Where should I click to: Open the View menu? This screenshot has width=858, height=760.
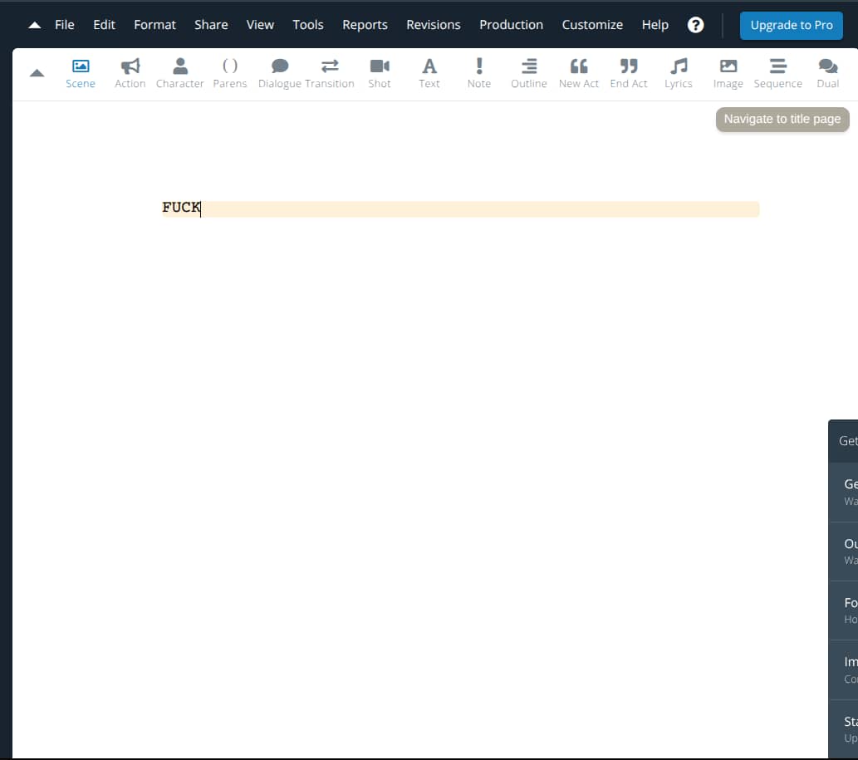click(x=260, y=25)
